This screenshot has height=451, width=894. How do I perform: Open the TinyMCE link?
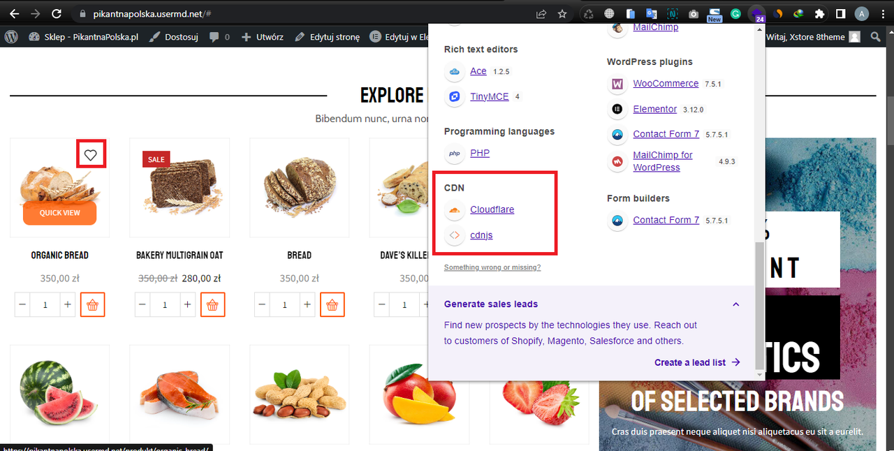coord(490,97)
